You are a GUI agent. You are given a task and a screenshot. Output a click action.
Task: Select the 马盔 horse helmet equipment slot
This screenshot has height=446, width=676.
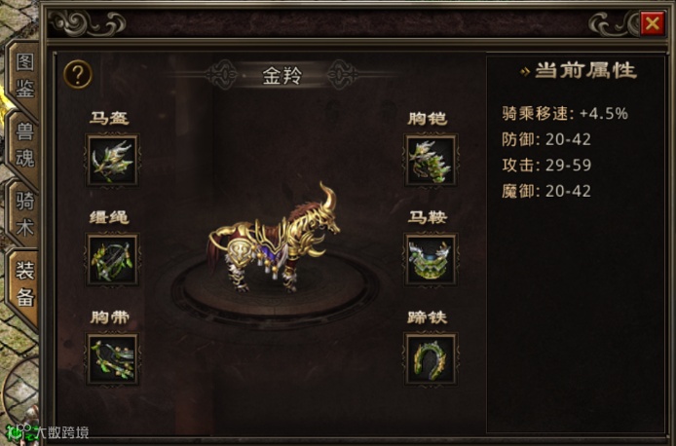click(x=112, y=160)
